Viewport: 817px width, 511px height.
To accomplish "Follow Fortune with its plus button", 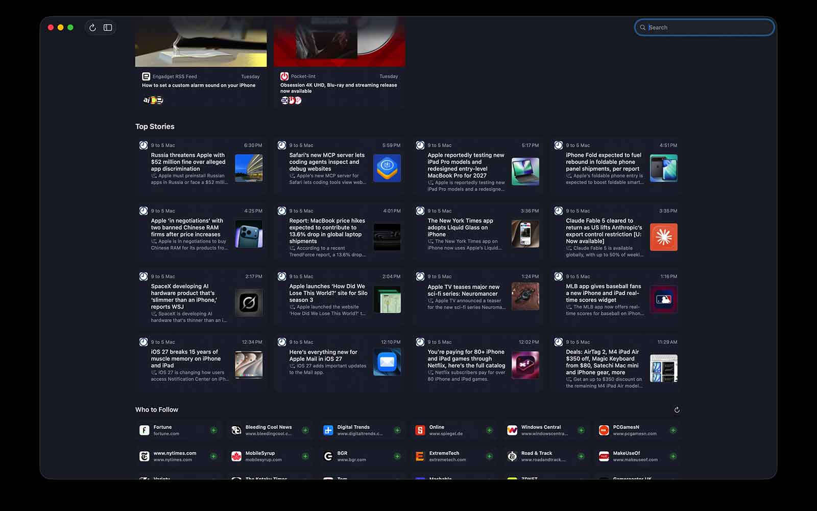I will pos(213,430).
